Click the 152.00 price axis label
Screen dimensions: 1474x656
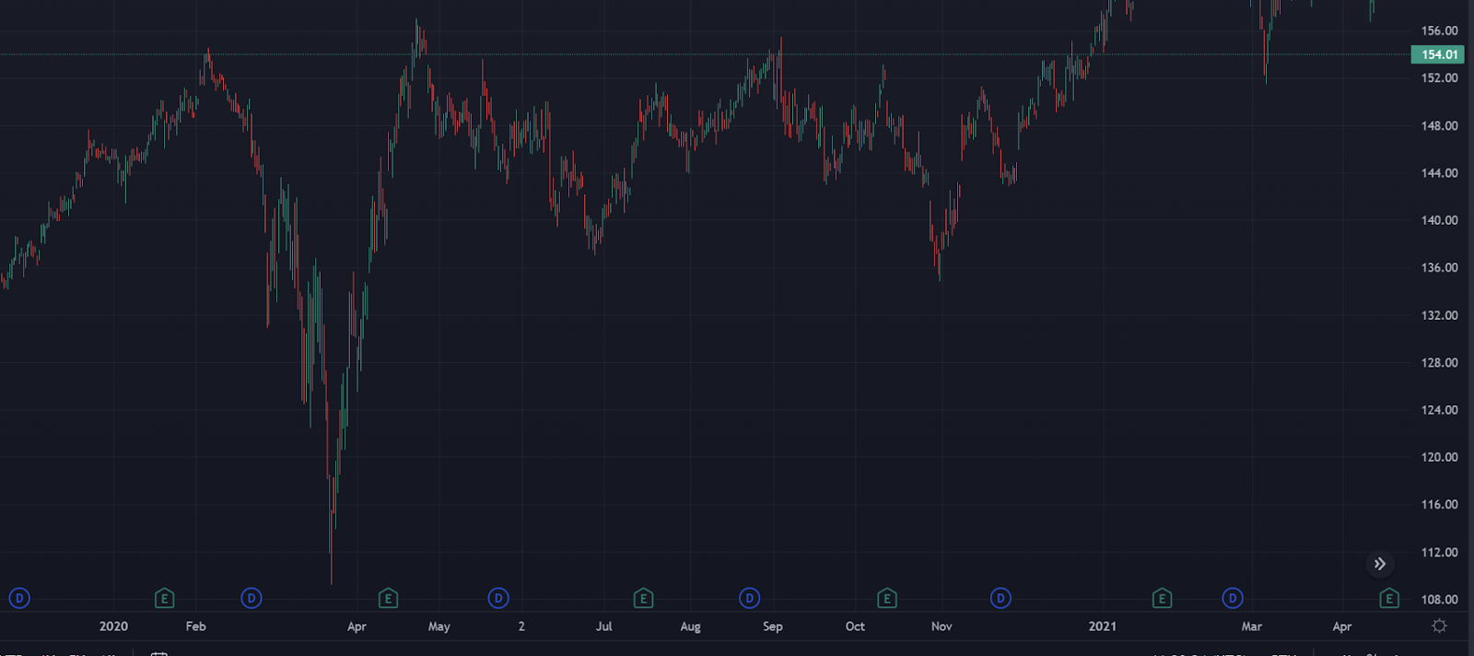(x=1439, y=78)
